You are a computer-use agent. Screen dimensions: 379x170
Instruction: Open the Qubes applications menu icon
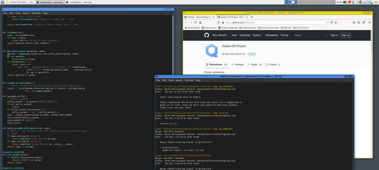2,2
